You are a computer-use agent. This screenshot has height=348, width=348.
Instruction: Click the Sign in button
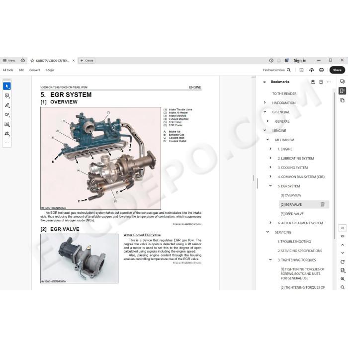pyautogui.click(x=300, y=60)
